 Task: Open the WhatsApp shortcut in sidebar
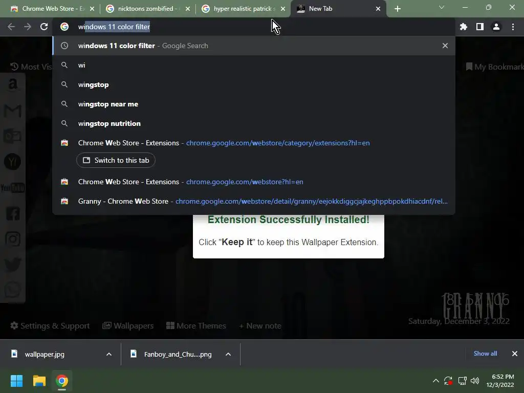click(x=13, y=290)
